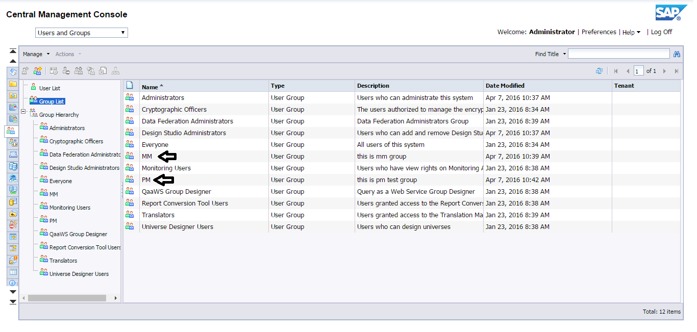Click the Create new user toolbar icon
This screenshot has height=332, width=697.
pos(25,71)
